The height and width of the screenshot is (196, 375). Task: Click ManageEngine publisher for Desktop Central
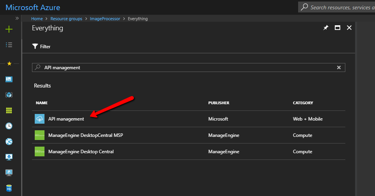point(224,151)
